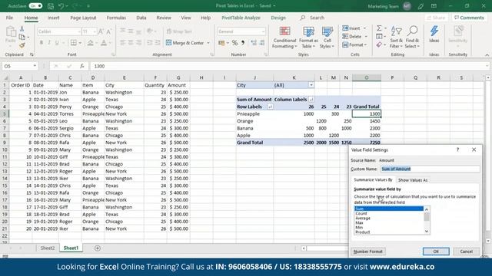492x276 pixels.
Task: Click the AutoSum sigma icon
Action: coord(379,28)
